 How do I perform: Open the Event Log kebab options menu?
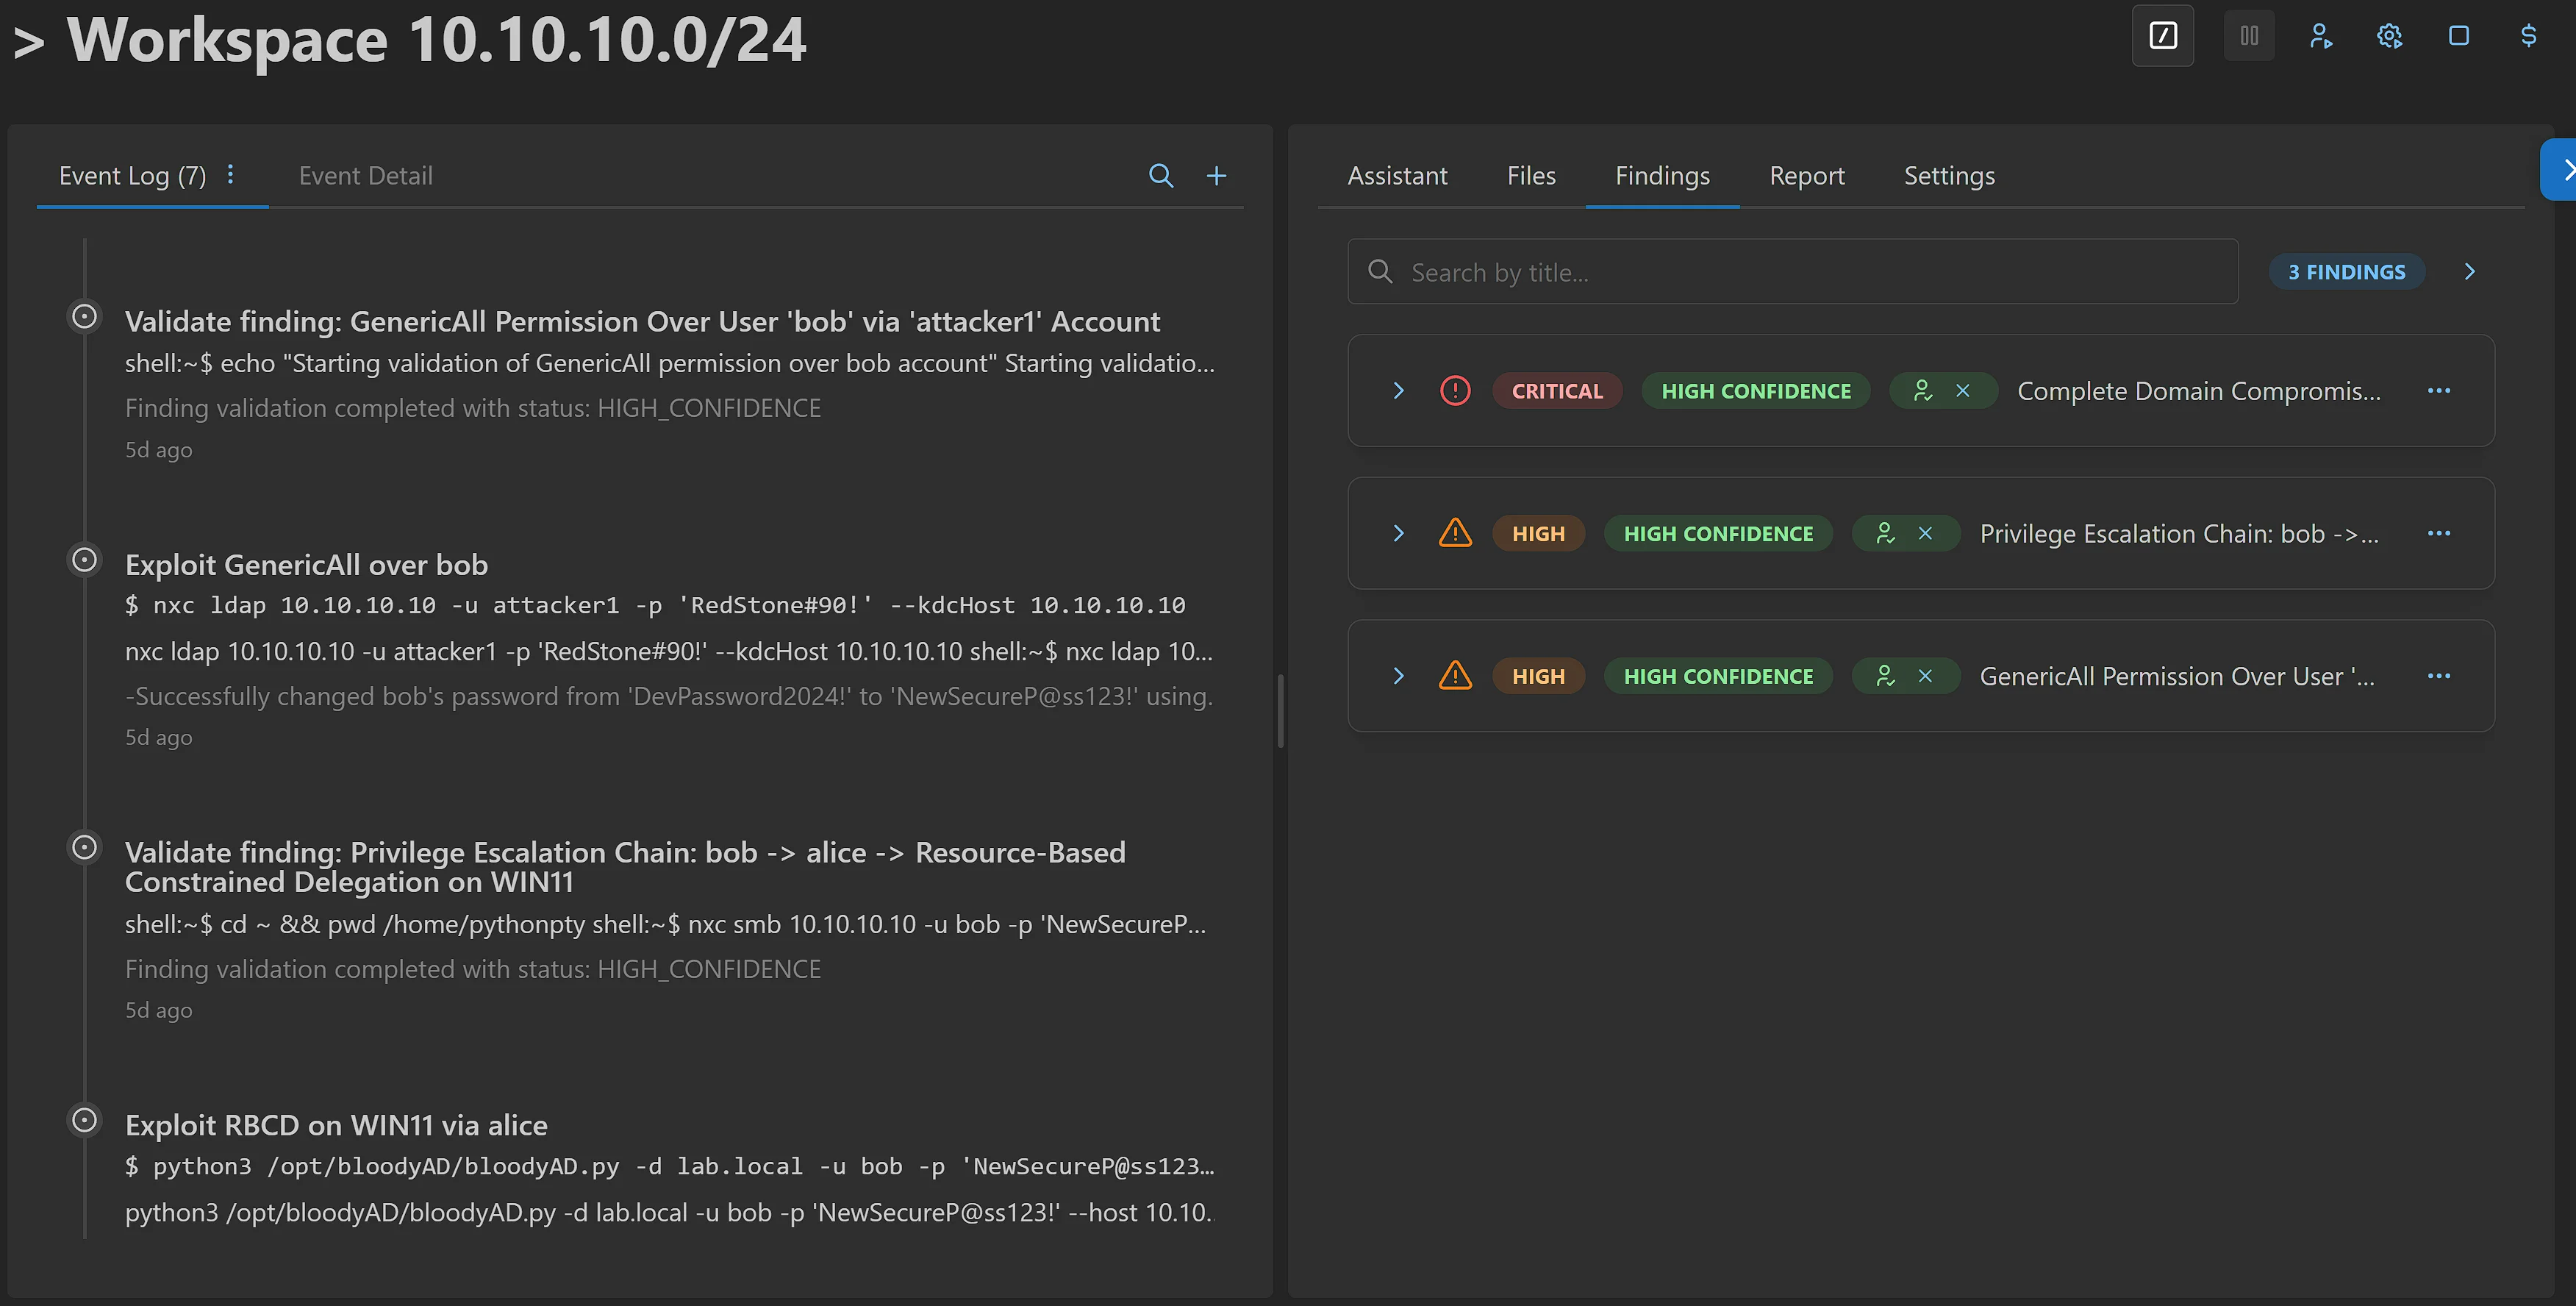[231, 175]
